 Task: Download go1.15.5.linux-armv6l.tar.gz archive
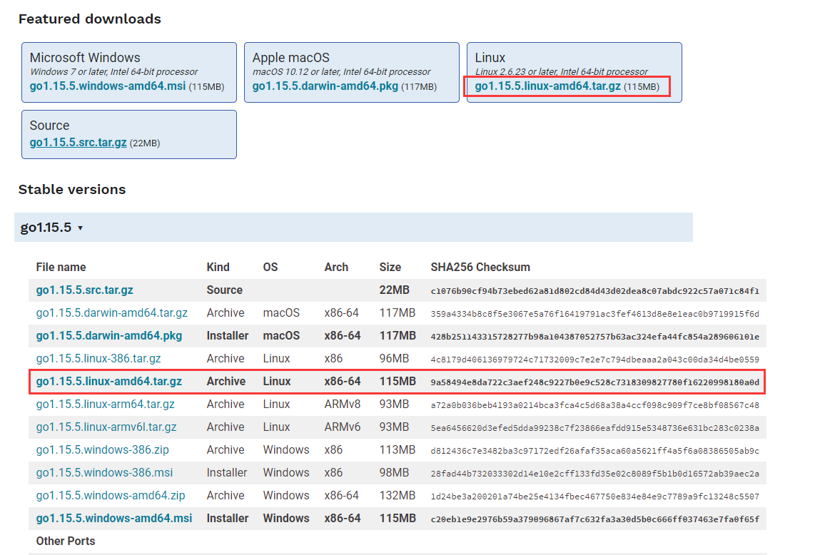[x=106, y=427]
